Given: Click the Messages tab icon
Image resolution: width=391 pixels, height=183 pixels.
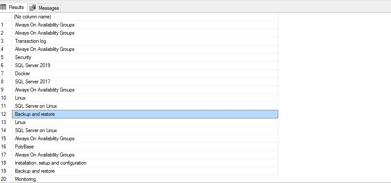Looking at the screenshot, I should pyautogui.click(x=33, y=8).
